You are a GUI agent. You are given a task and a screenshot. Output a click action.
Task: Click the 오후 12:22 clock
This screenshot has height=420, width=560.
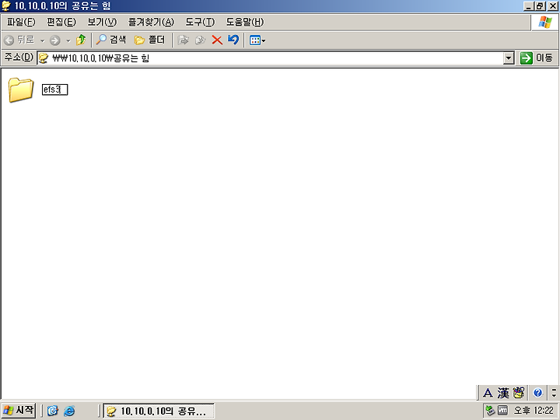tap(534, 411)
